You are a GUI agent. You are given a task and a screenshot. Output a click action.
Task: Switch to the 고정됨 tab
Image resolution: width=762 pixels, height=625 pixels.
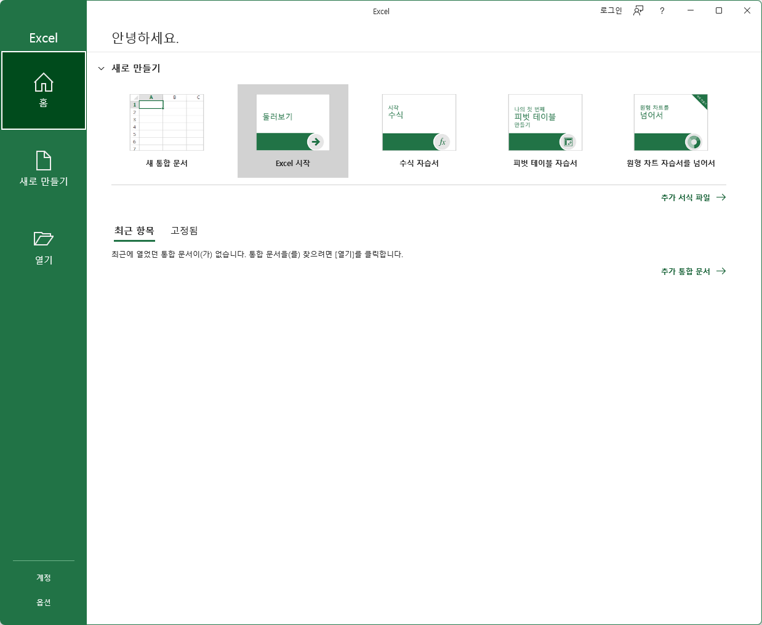tap(184, 231)
